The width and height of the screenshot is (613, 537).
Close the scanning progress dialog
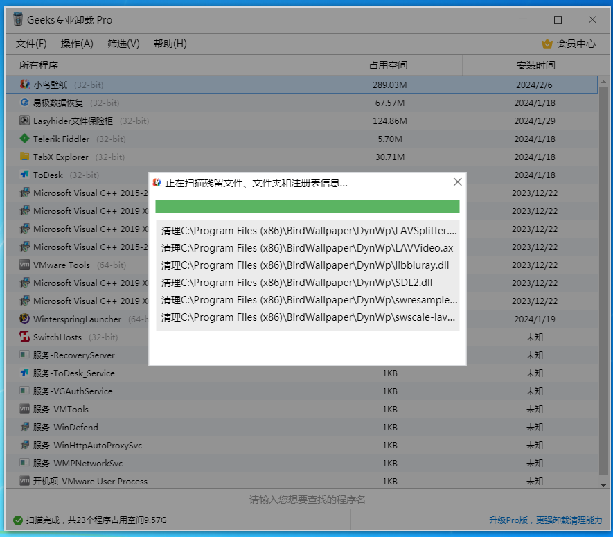[x=457, y=182]
